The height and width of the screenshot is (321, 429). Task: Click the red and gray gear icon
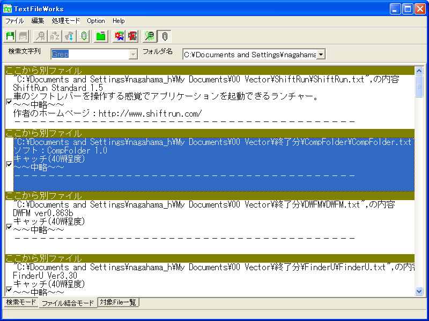point(132,36)
